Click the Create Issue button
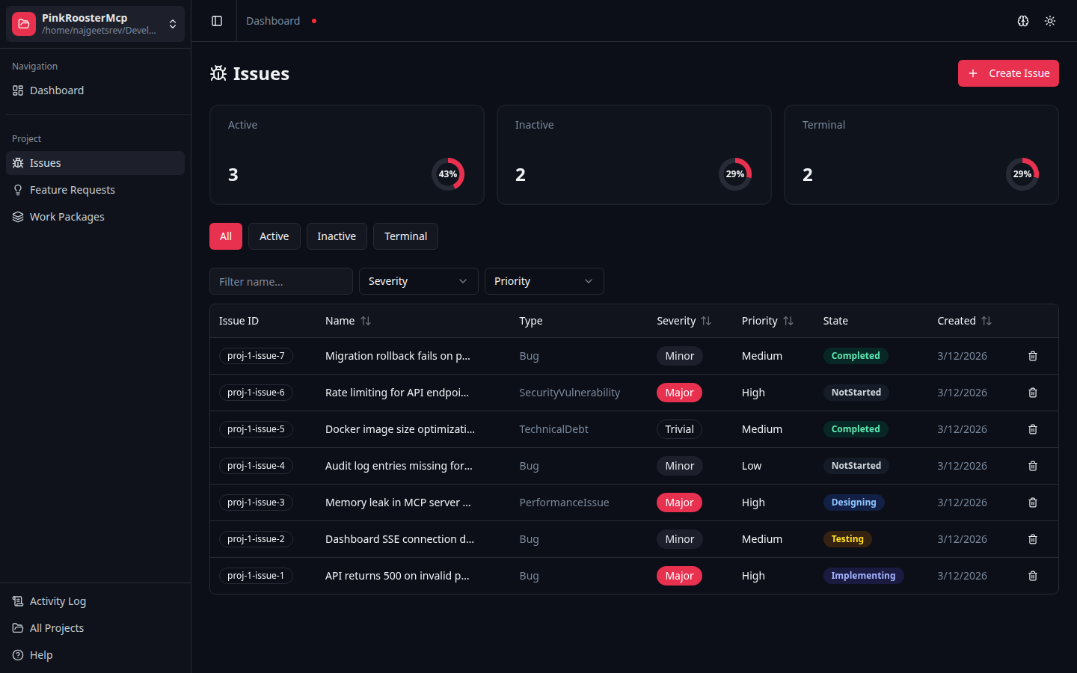The image size is (1077, 673). pos(1008,73)
